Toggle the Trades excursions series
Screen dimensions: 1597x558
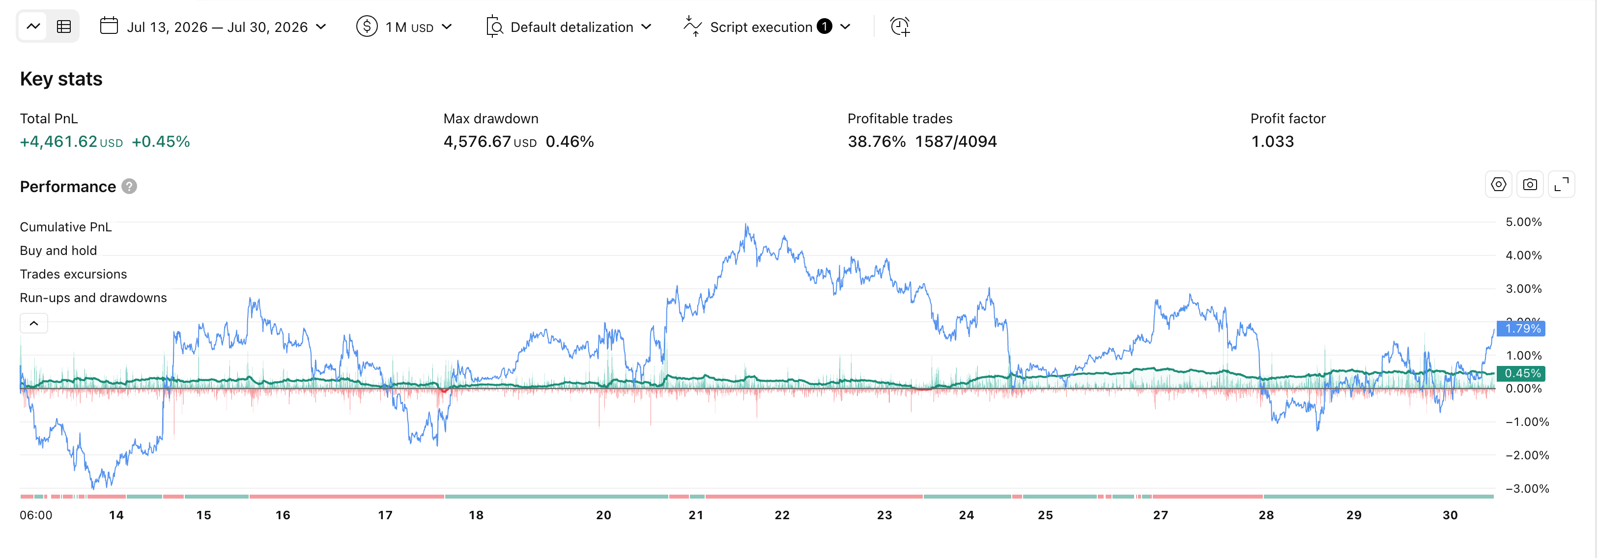[73, 274]
